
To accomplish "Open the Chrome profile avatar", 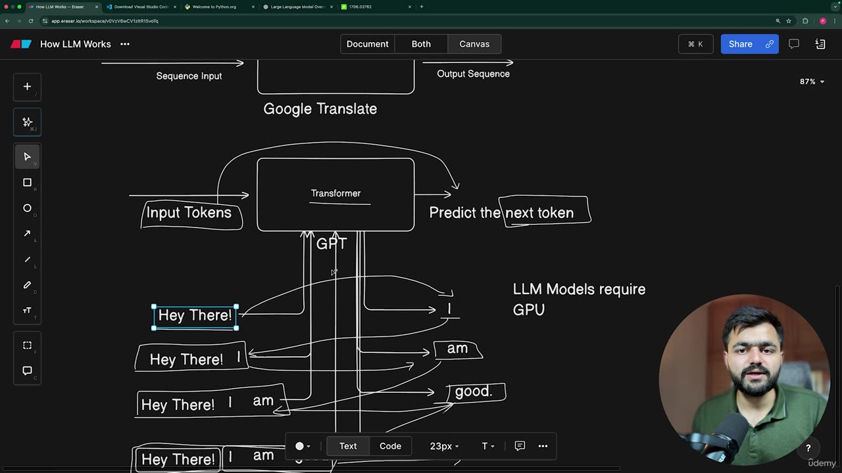I will 822,21.
